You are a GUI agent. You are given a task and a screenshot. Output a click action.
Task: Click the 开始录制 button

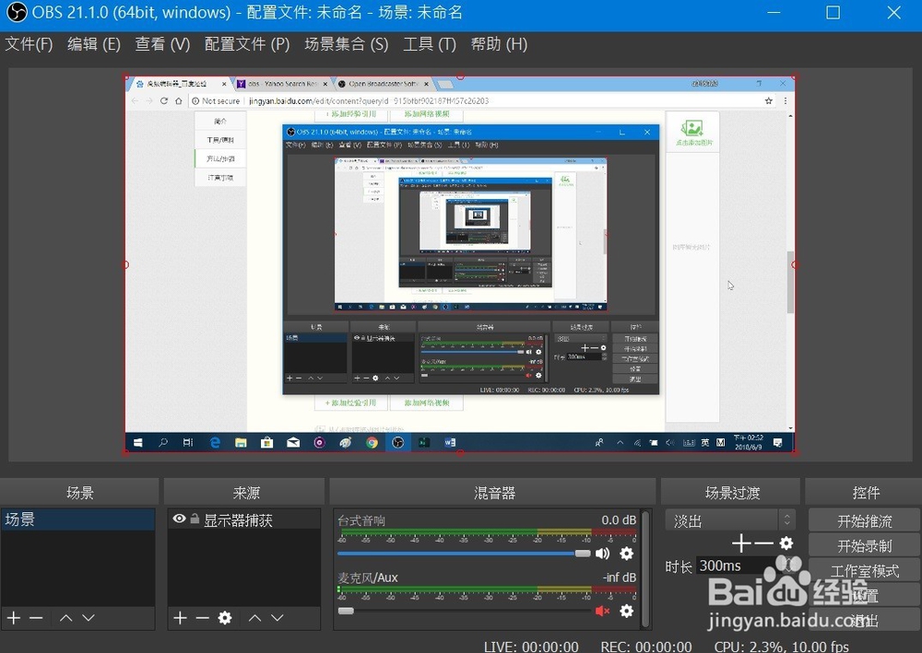[x=864, y=545]
